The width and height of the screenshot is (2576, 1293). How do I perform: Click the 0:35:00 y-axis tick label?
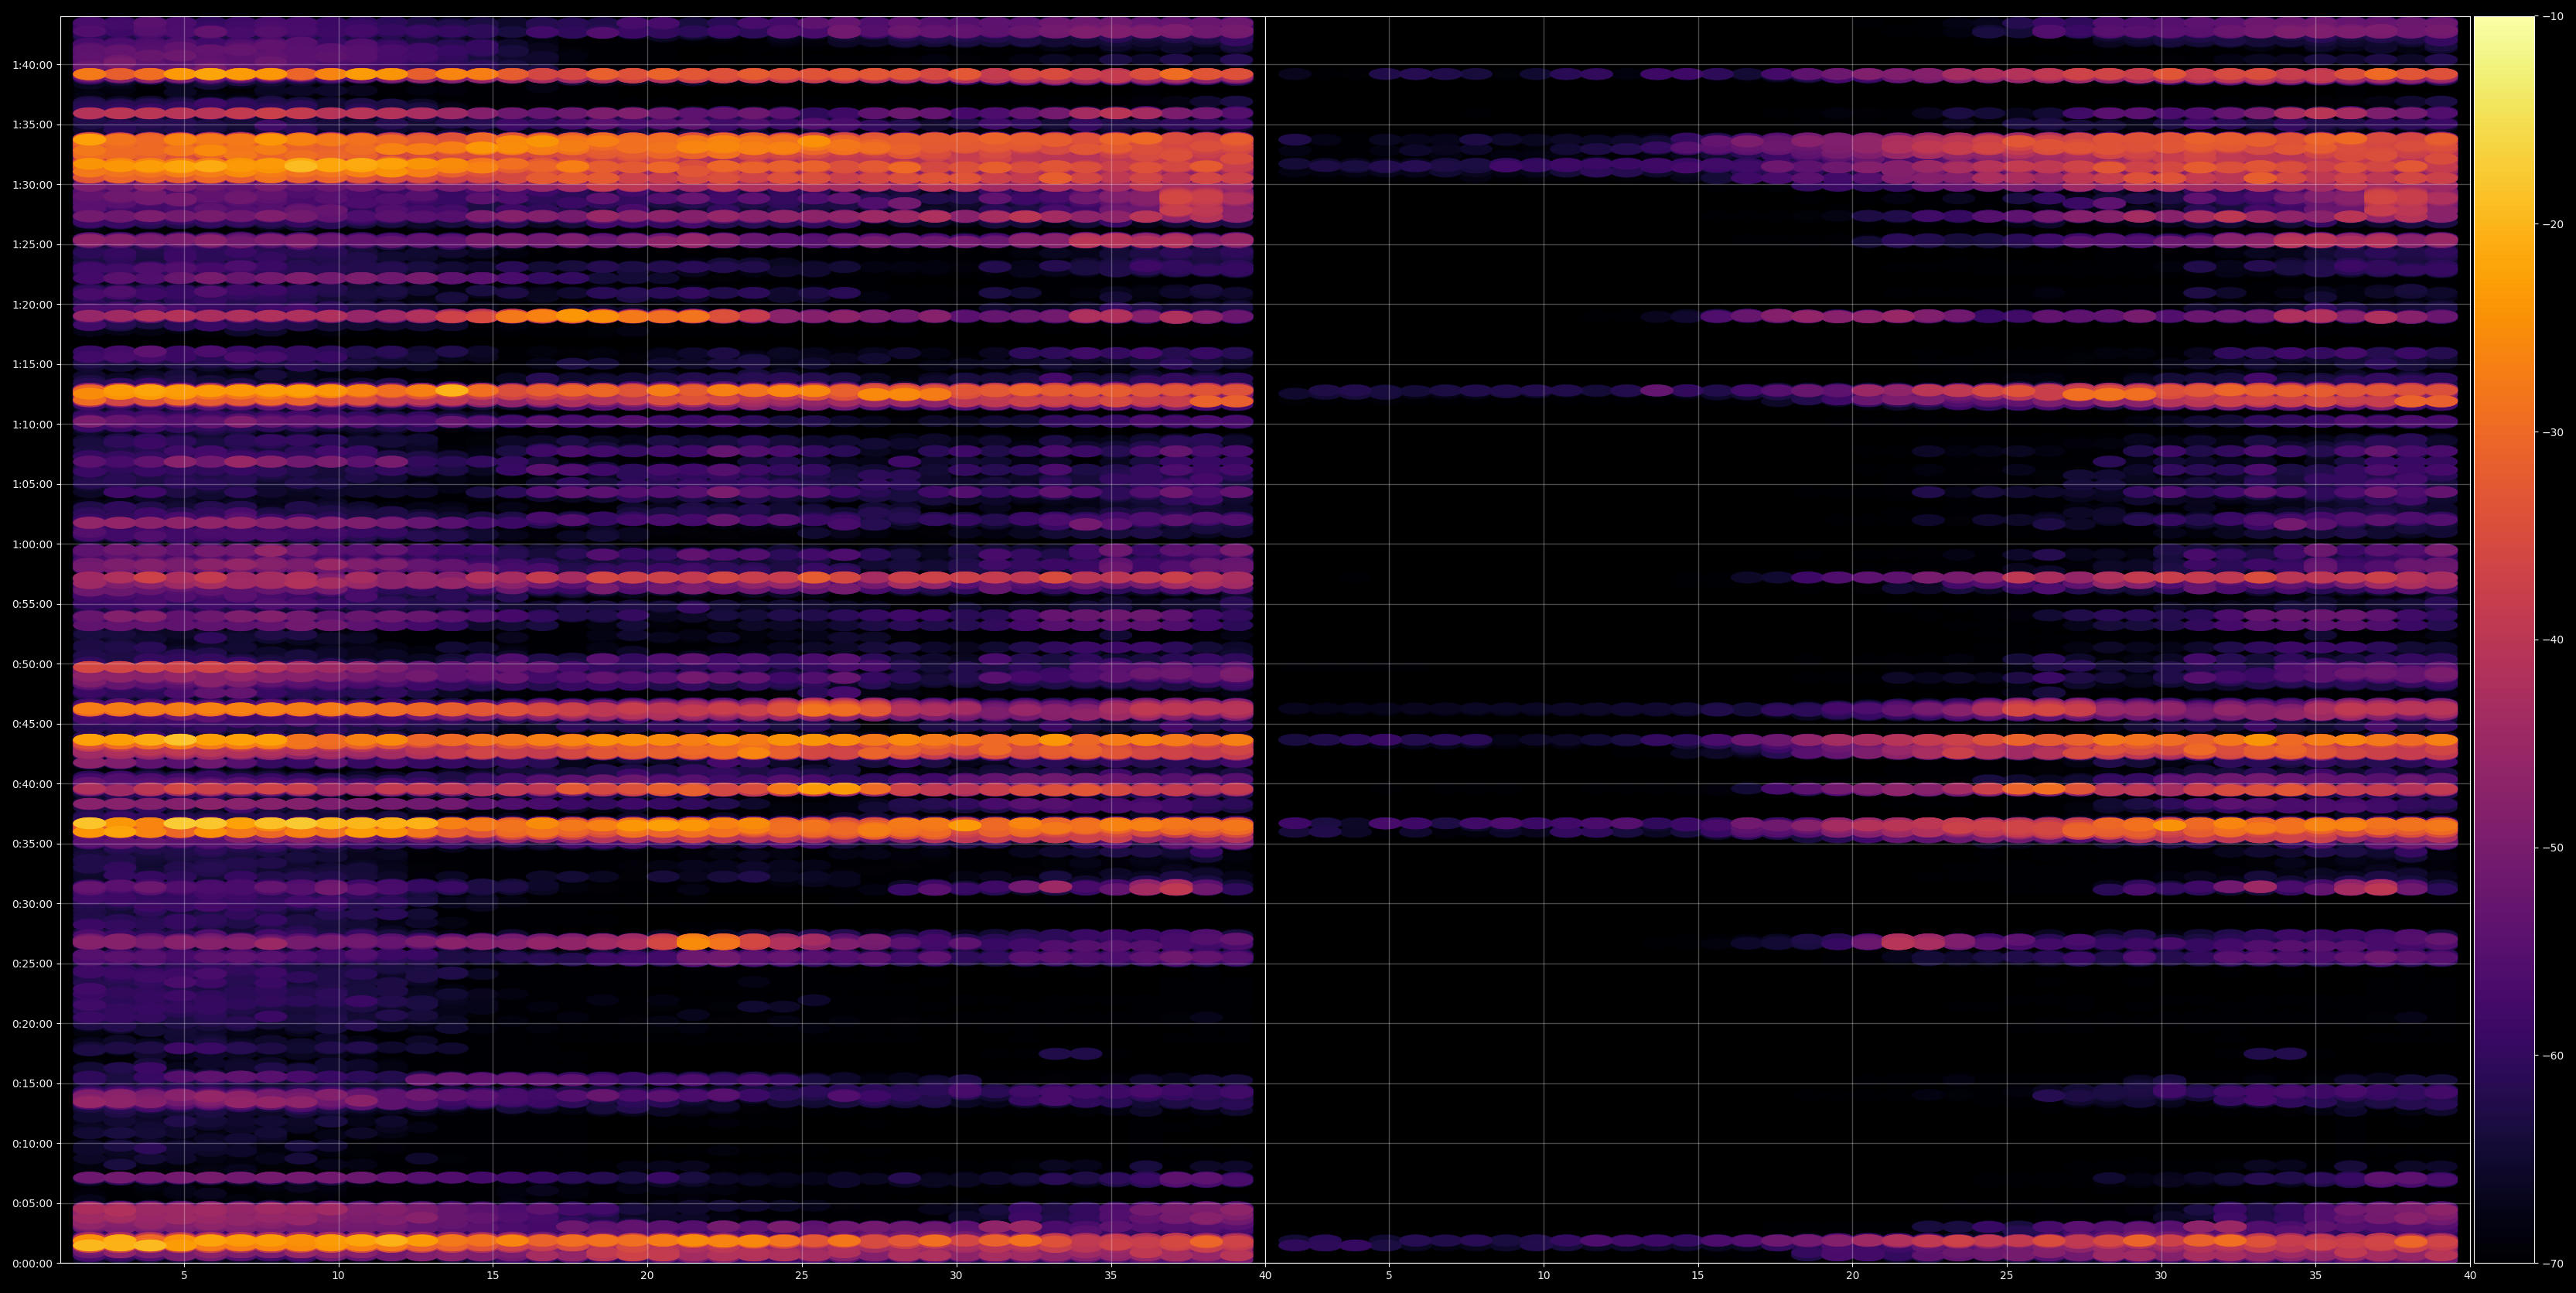click(32, 845)
